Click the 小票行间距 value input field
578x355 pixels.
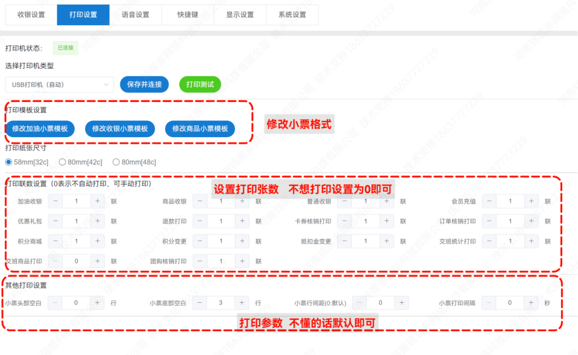tap(380, 303)
